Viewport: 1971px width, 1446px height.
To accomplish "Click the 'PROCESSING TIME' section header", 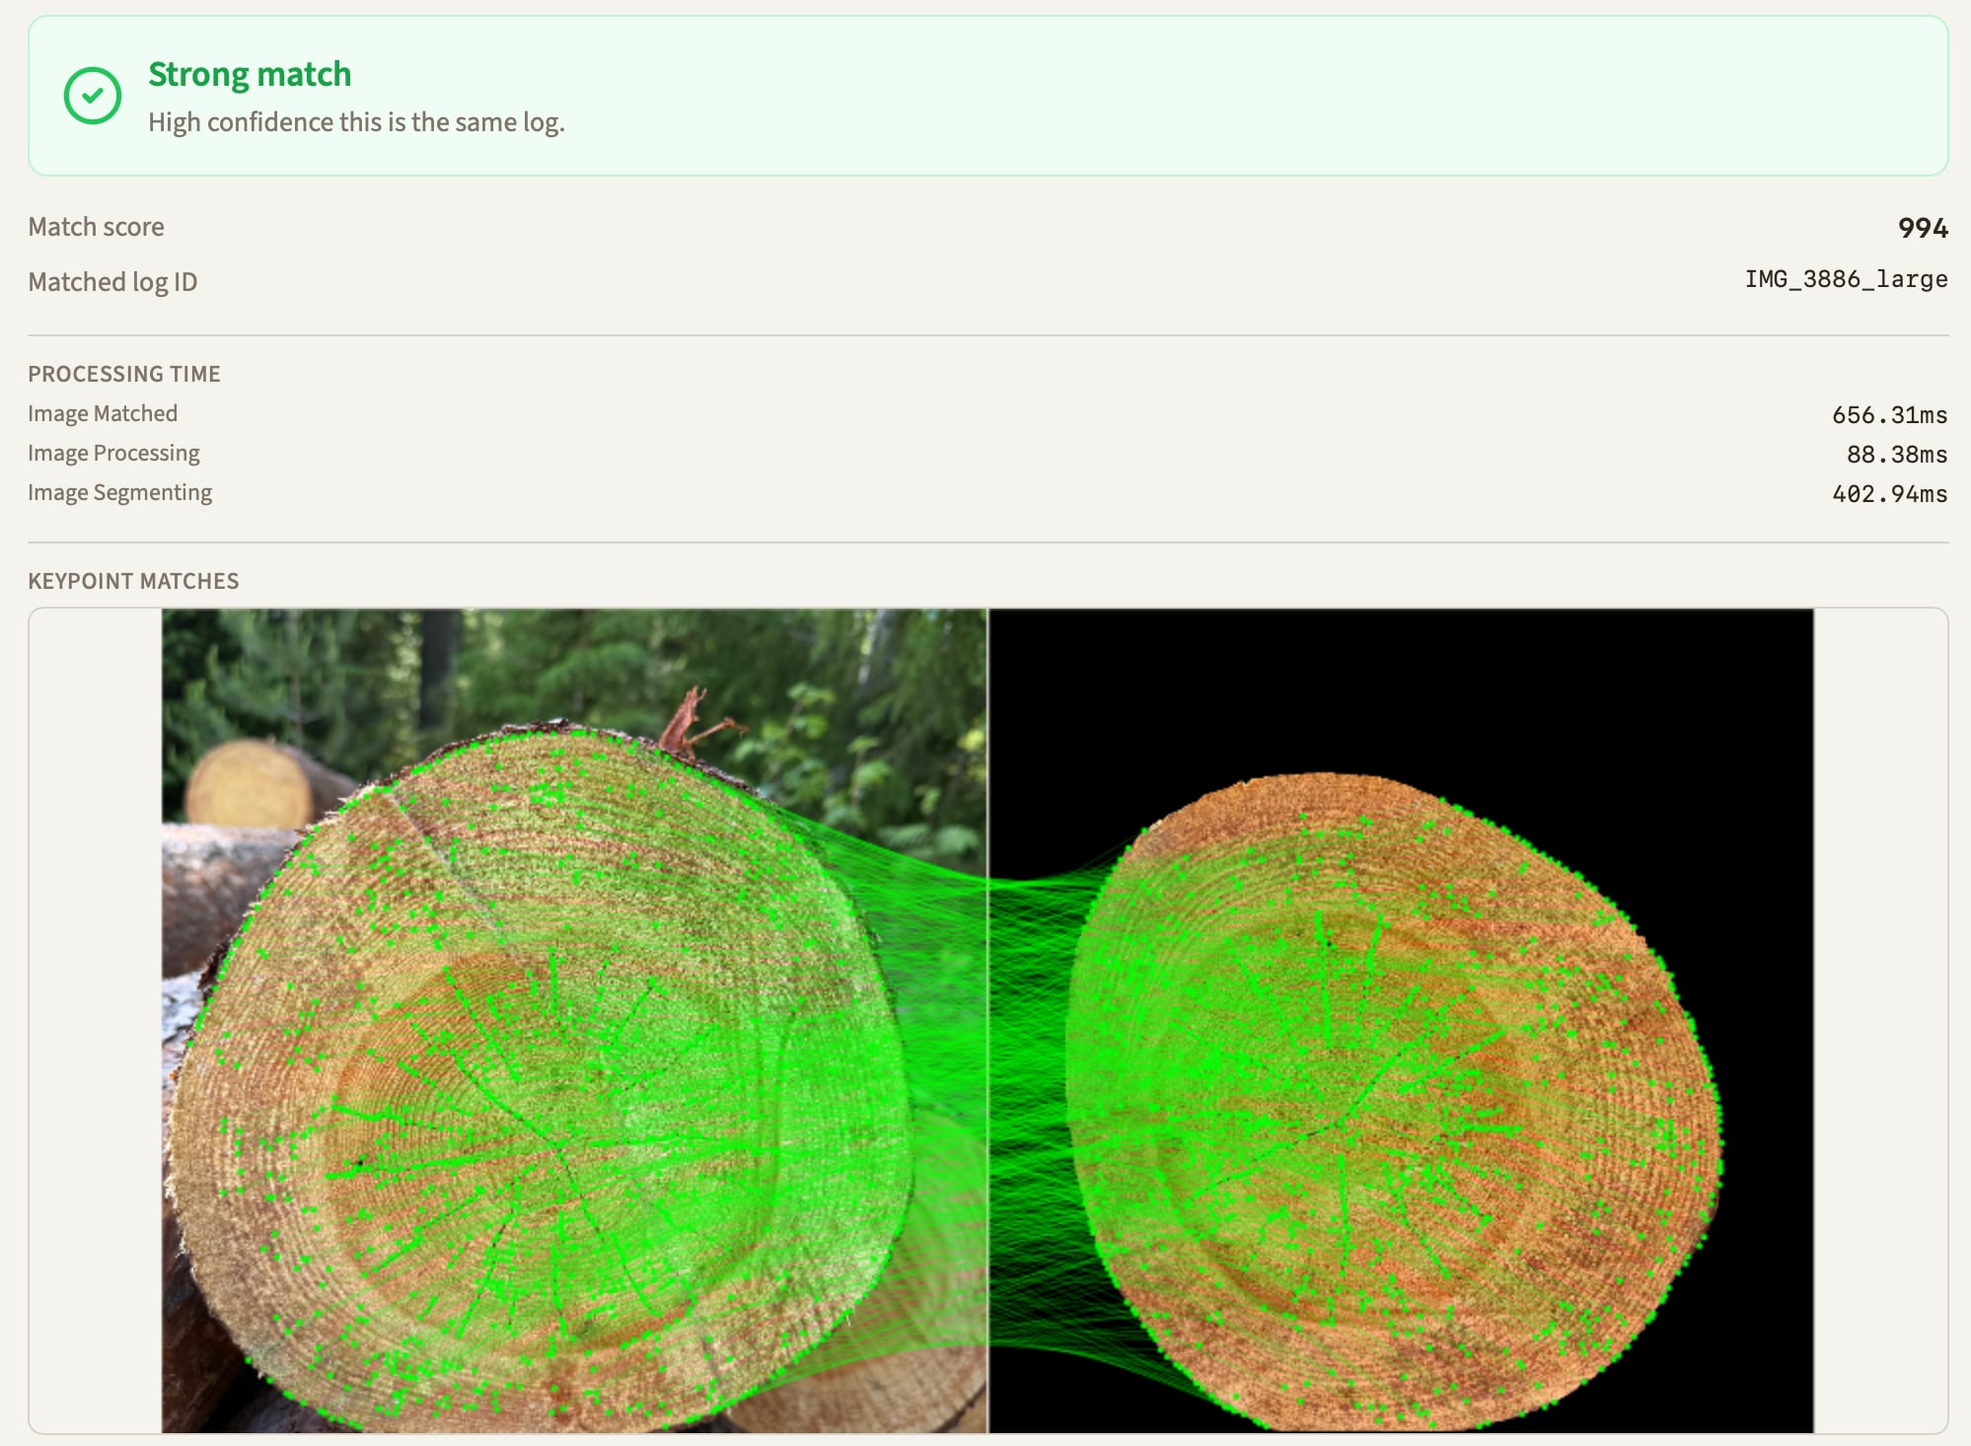I will (x=124, y=374).
